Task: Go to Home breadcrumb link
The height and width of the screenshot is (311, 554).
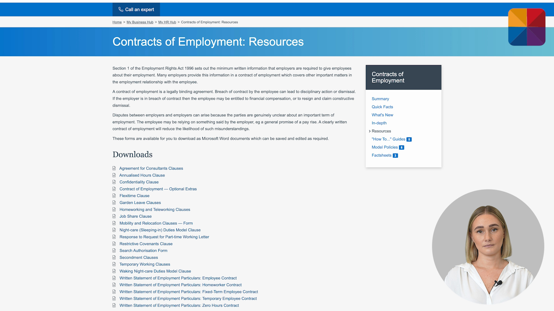Action: tap(117, 22)
